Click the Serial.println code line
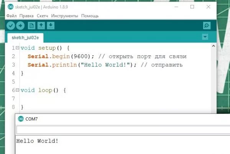230x154 pixels. click(82, 65)
